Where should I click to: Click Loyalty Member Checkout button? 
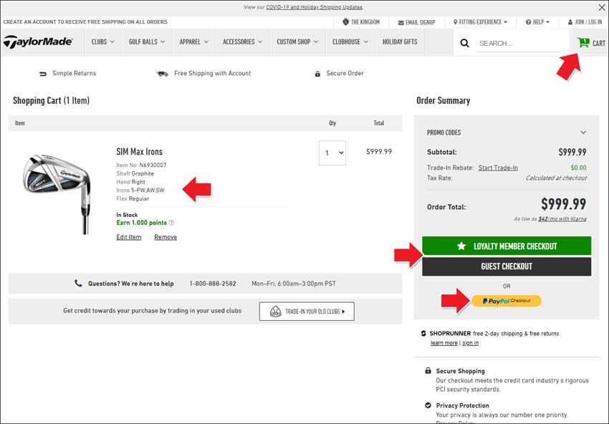click(507, 246)
